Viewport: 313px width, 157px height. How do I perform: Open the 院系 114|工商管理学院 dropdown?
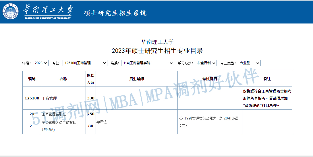point(148,63)
